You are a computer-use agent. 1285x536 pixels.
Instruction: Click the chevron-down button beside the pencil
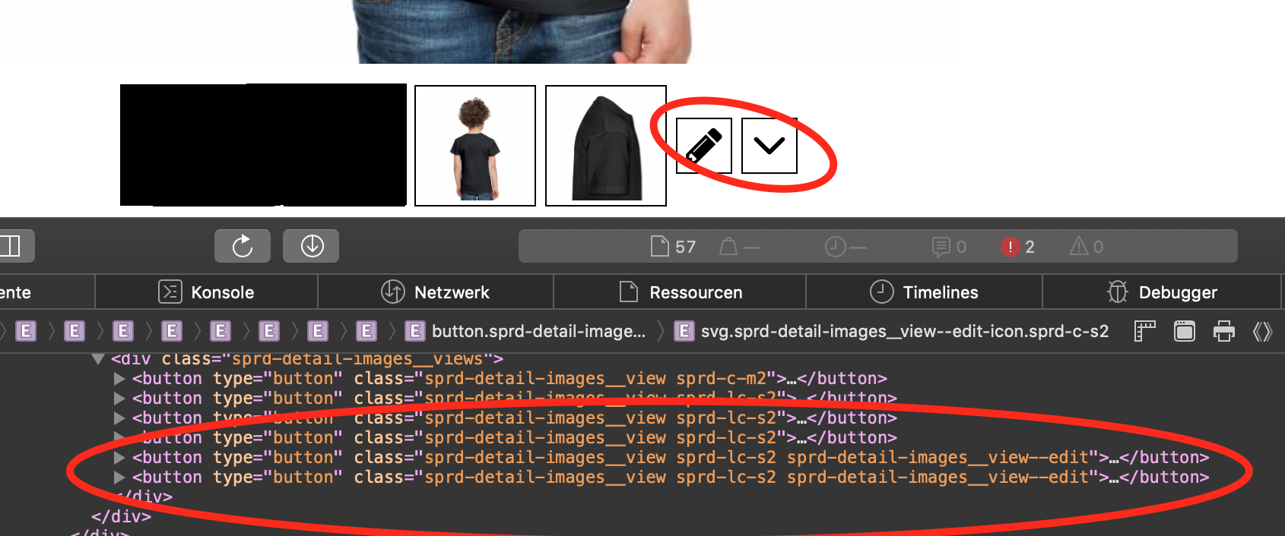[x=769, y=146]
